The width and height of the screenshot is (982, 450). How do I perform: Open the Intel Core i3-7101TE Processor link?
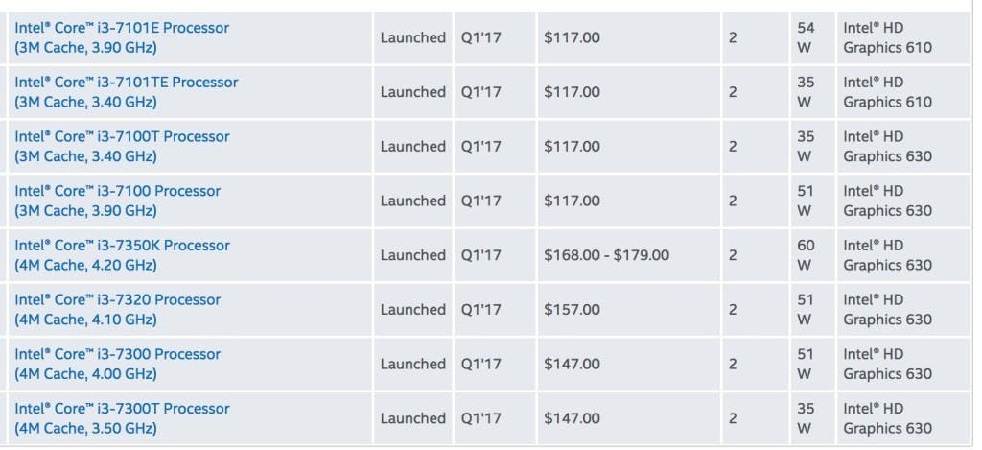127,83
